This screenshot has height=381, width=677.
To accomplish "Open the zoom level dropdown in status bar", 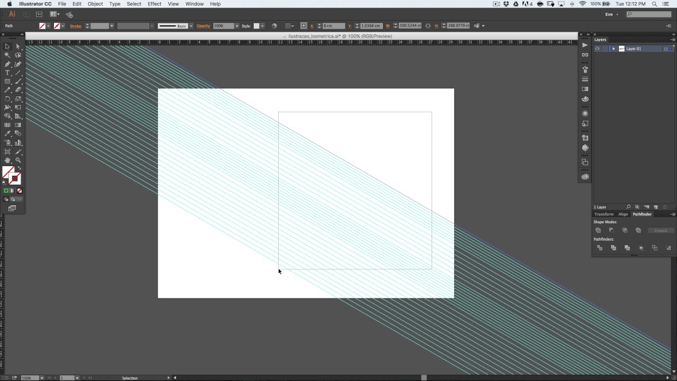I will pyautogui.click(x=41, y=378).
